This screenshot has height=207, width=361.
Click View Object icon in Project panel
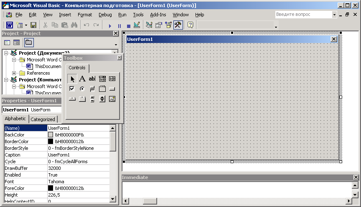[17, 43]
